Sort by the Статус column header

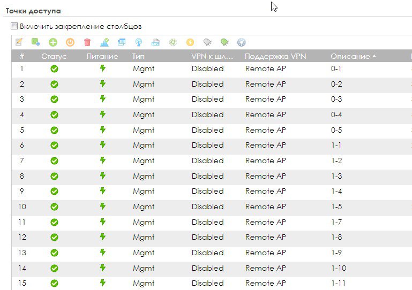pos(54,56)
